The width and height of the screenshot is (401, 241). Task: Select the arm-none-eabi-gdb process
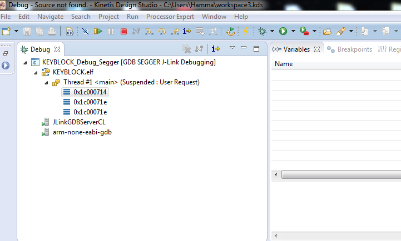pyautogui.click(x=82, y=132)
